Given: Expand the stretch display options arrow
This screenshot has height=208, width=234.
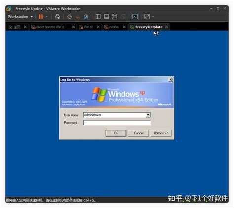Looking at the screenshot, I should tap(153, 17).
